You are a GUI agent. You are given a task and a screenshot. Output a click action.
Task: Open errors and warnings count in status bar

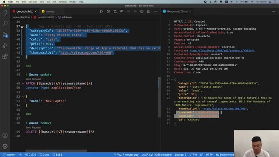tap(31, 155)
